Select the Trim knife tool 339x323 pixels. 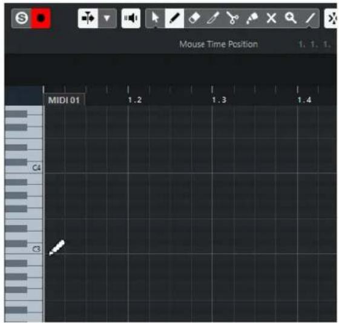point(213,18)
